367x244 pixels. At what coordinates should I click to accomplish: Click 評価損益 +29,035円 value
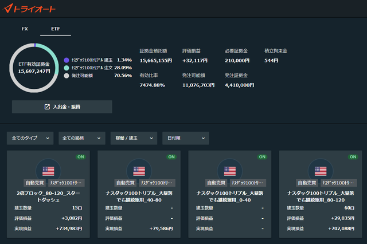[343, 218]
